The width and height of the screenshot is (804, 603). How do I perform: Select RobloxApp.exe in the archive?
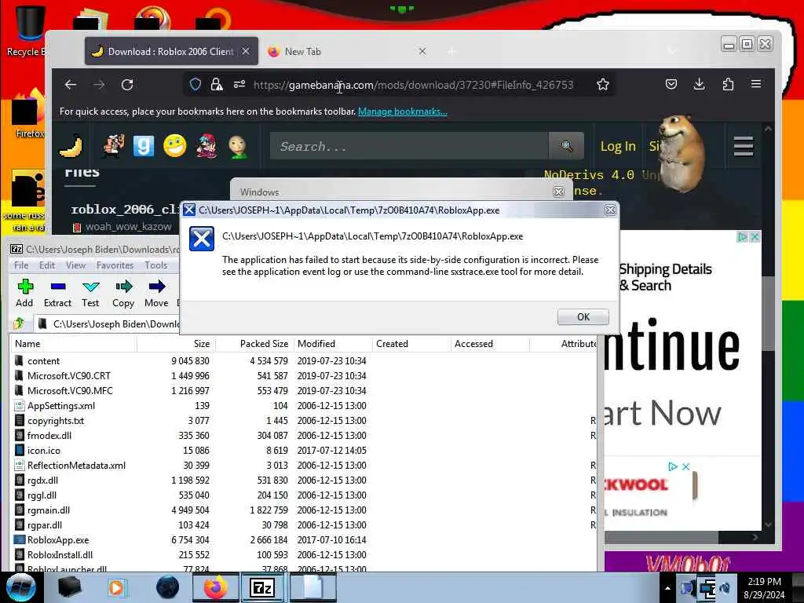coord(302,540)
